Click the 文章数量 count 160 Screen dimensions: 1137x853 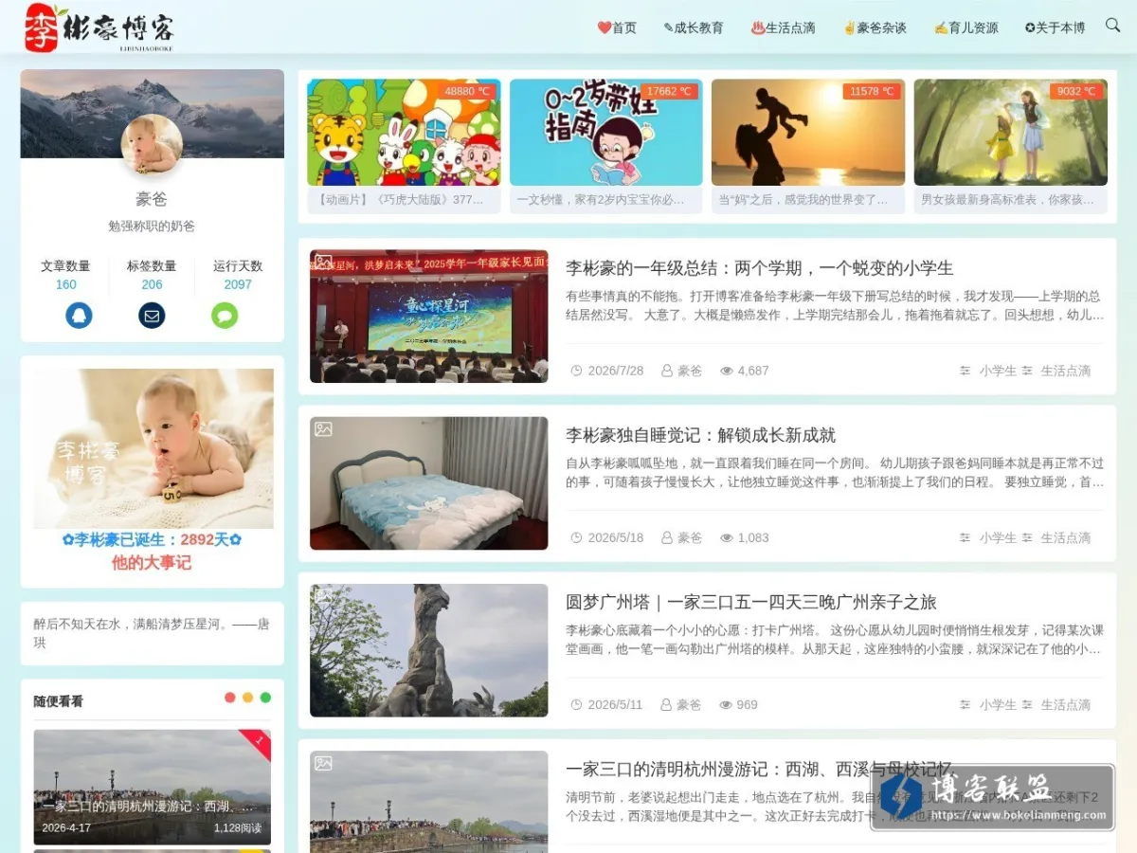coord(66,284)
